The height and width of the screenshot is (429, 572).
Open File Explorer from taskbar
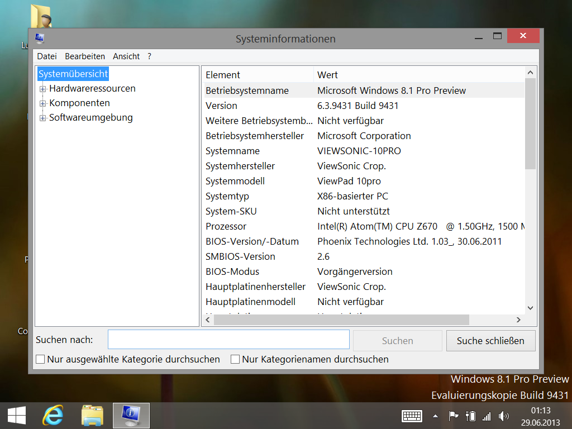tap(92, 416)
